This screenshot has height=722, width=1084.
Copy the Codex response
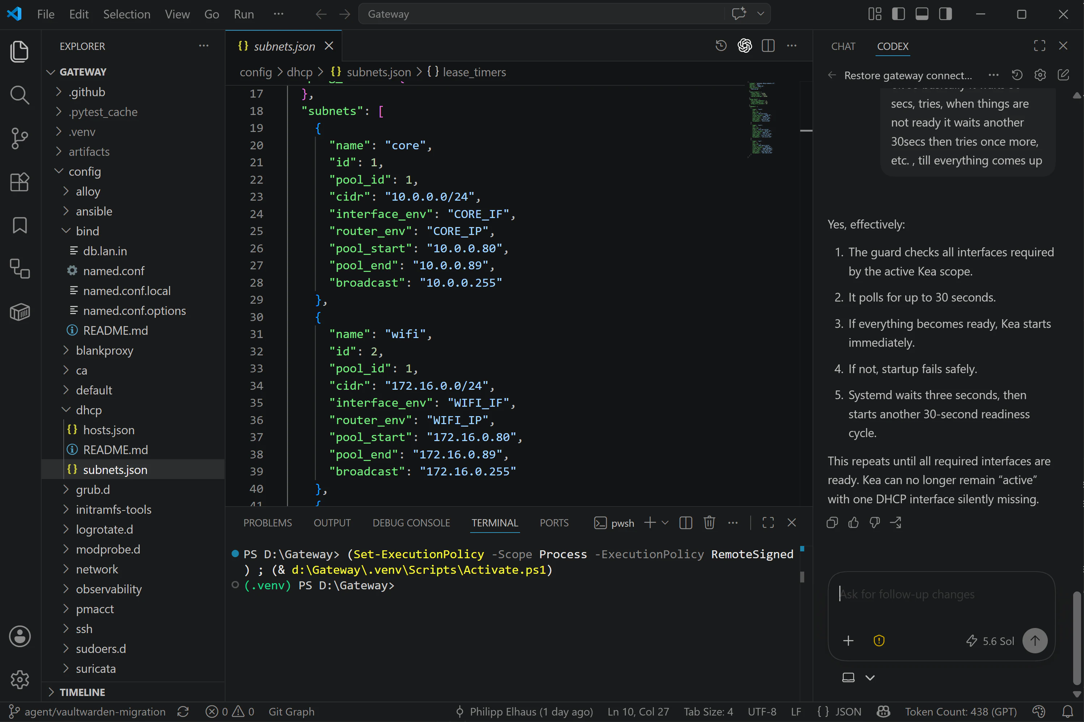[x=832, y=523]
